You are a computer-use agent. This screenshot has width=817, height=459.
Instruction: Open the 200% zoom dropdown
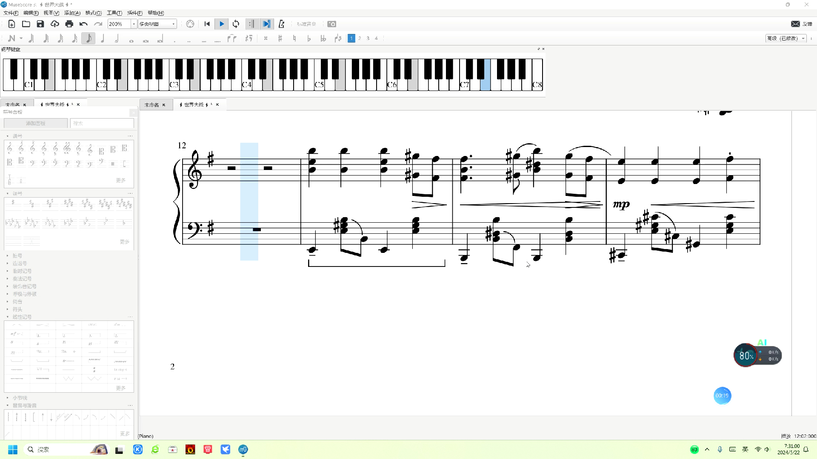coord(134,24)
